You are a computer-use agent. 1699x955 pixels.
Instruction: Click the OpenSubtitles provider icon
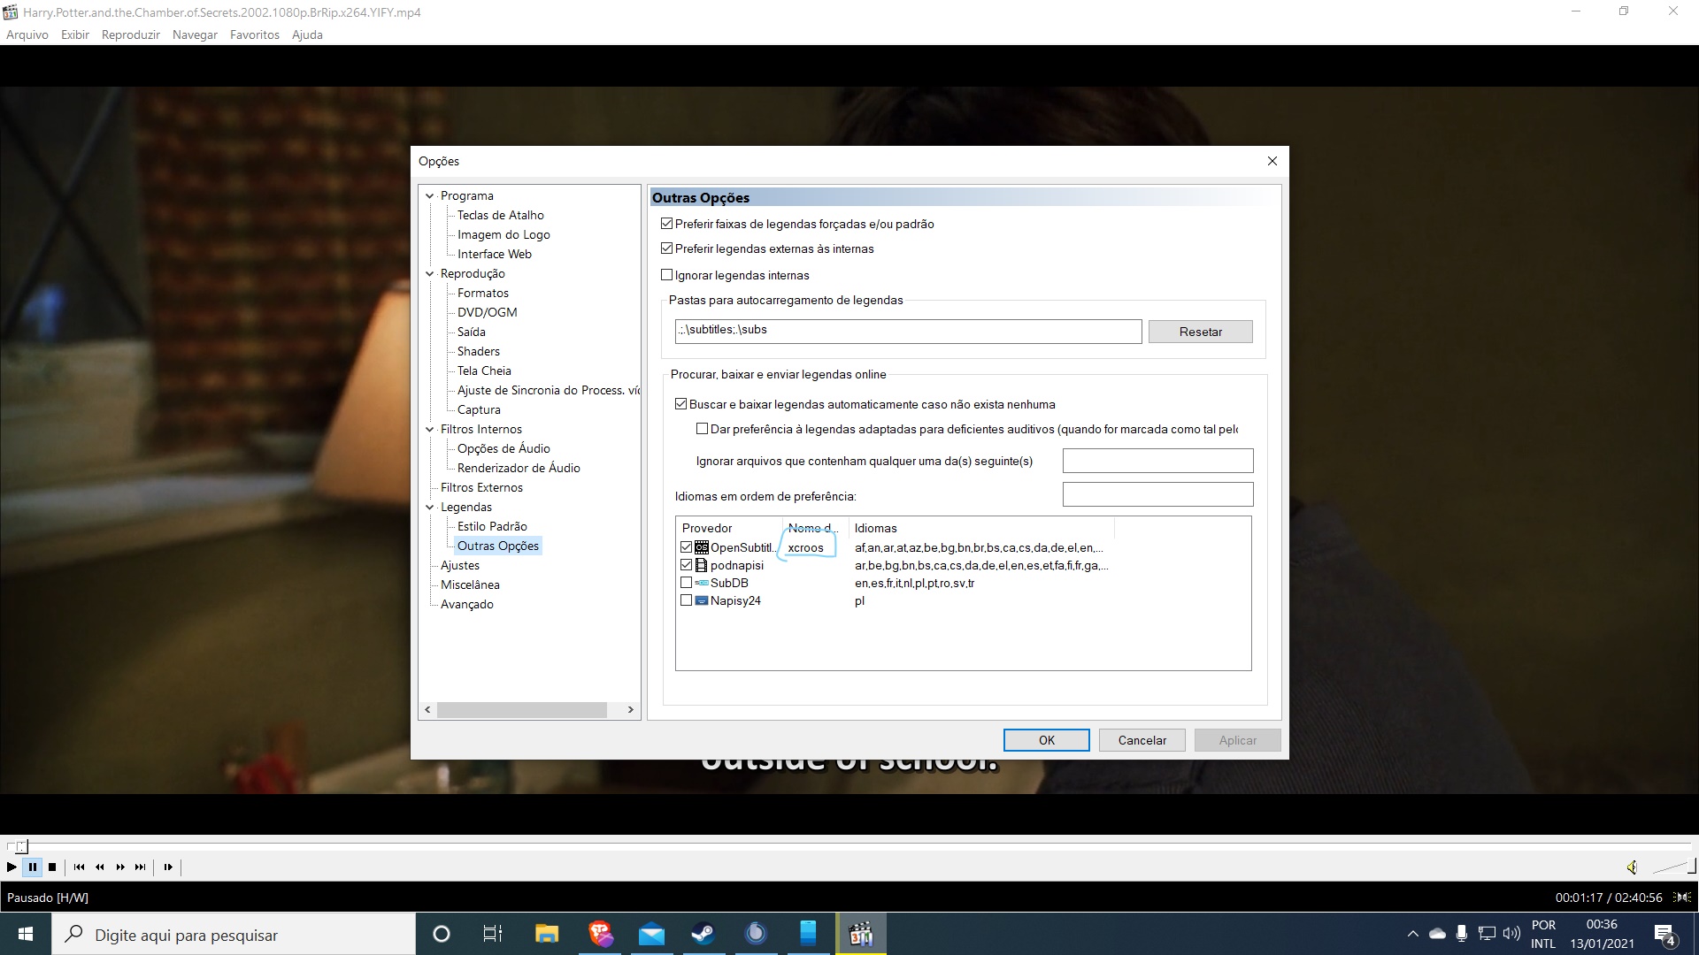[x=700, y=547]
